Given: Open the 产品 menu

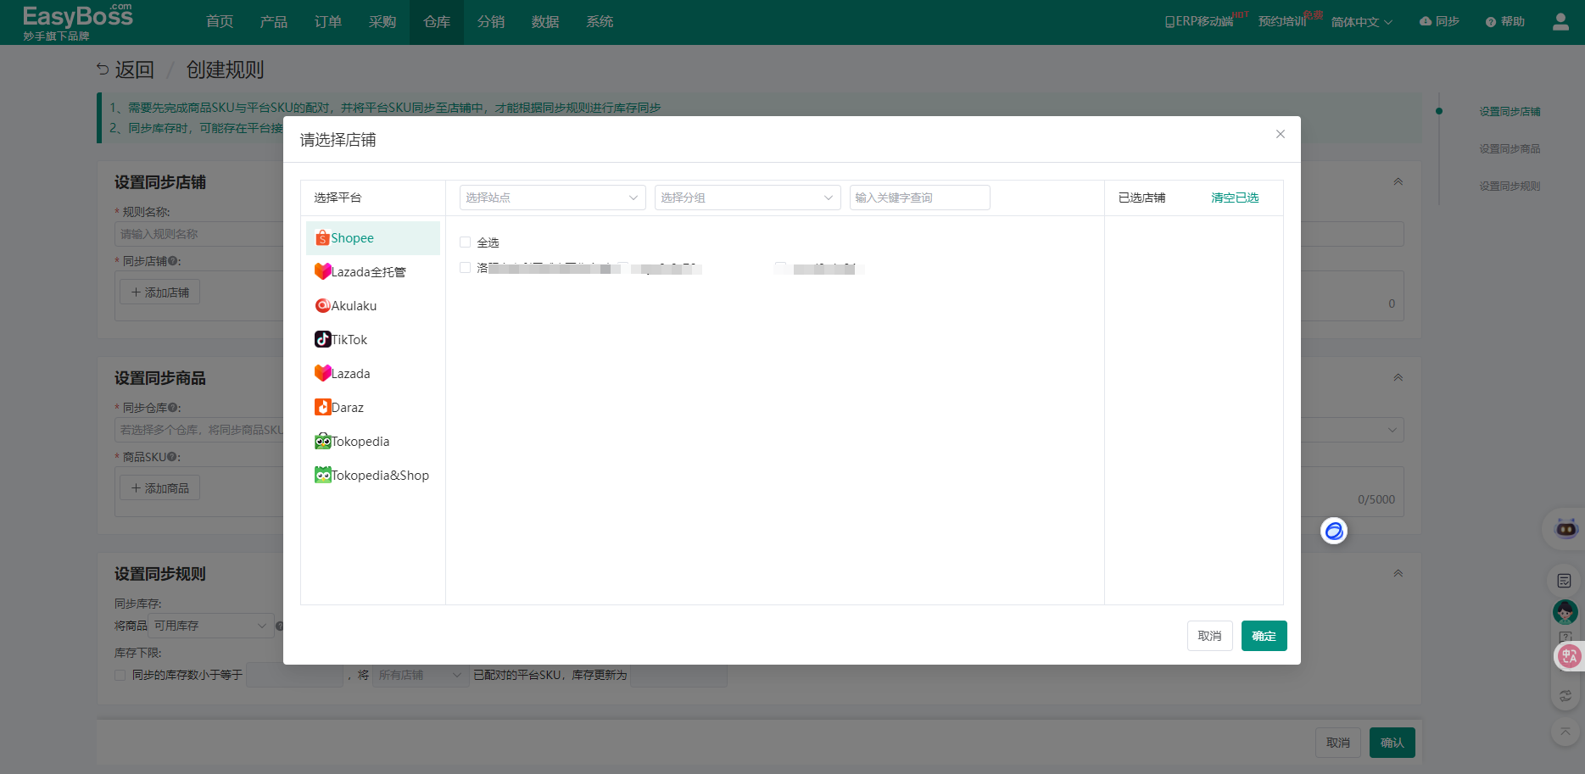Looking at the screenshot, I should 274,22.
